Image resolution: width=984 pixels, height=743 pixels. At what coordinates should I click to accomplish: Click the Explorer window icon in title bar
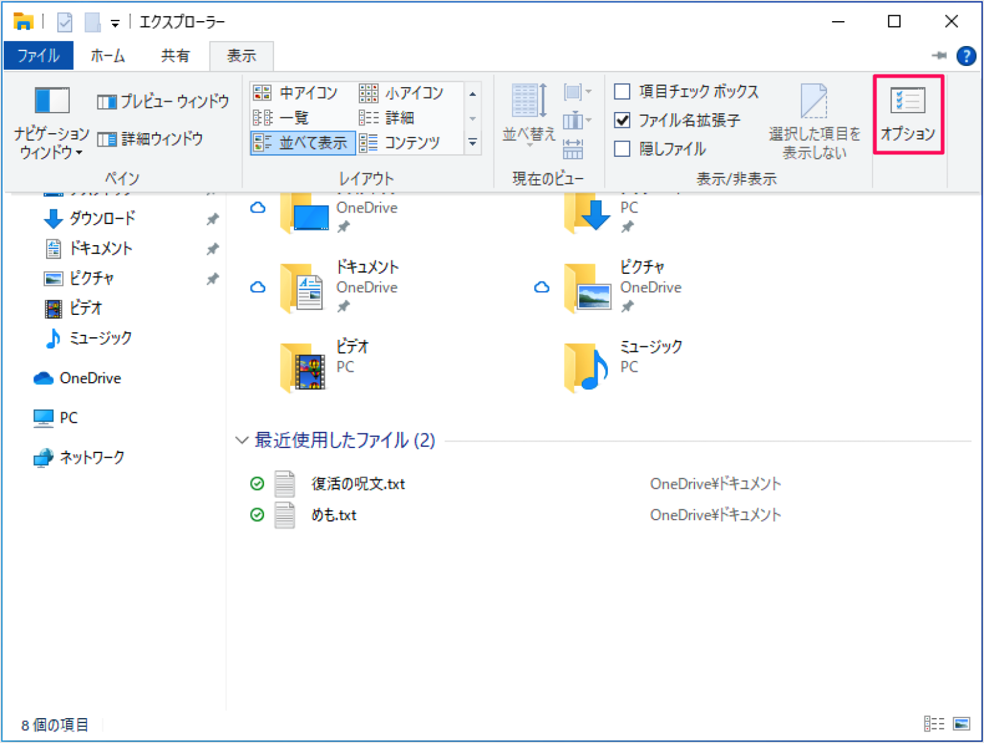(x=23, y=22)
